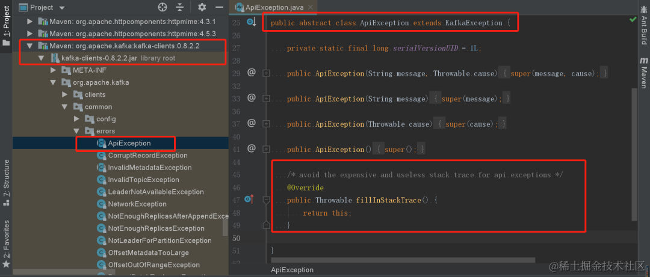Open the 1: Project tool window tab
This screenshot has height=277, width=650.
[6, 26]
